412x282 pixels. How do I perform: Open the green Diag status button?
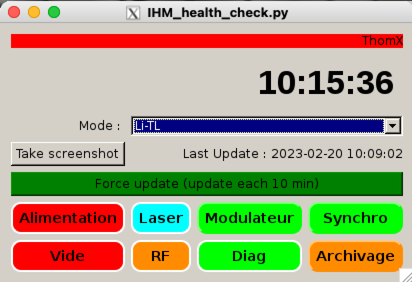tap(249, 256)
